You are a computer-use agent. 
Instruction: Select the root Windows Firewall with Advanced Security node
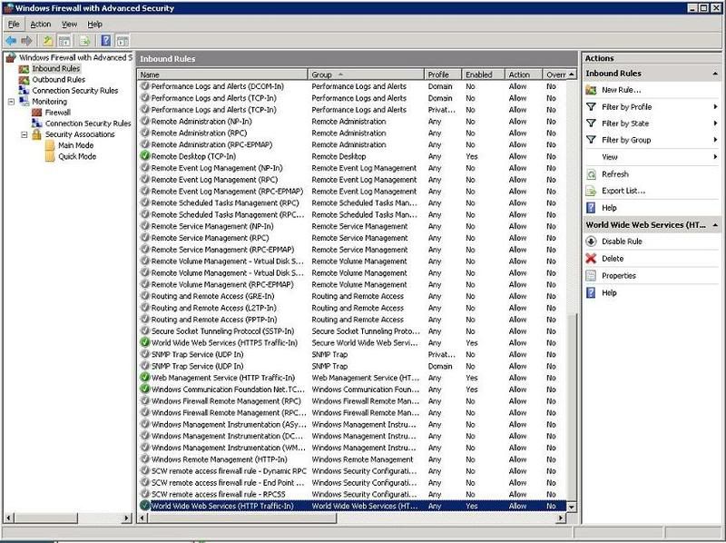(75, 57)
